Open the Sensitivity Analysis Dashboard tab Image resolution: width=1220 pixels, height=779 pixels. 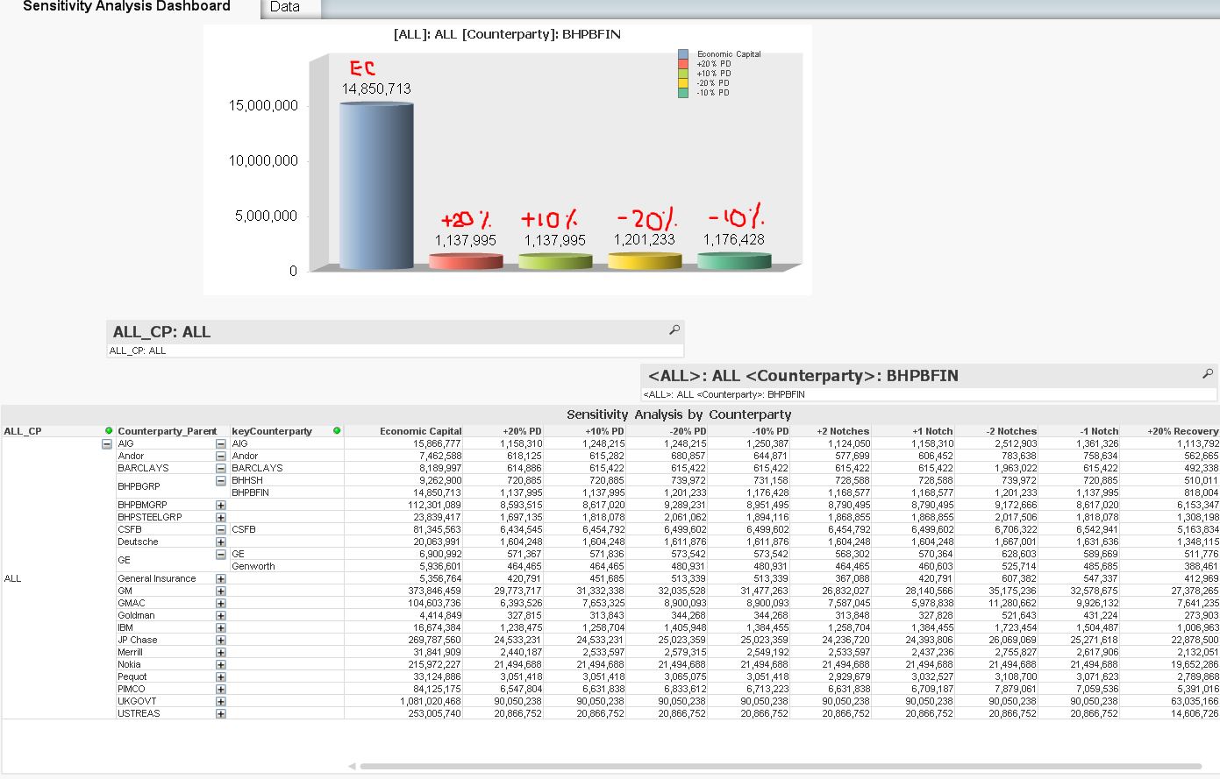coord(127,7)
